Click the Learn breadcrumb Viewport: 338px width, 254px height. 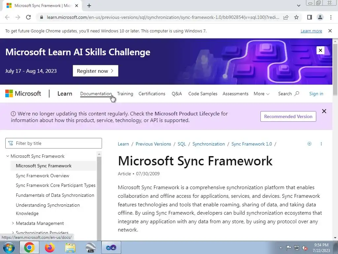(x=123, y=144)
